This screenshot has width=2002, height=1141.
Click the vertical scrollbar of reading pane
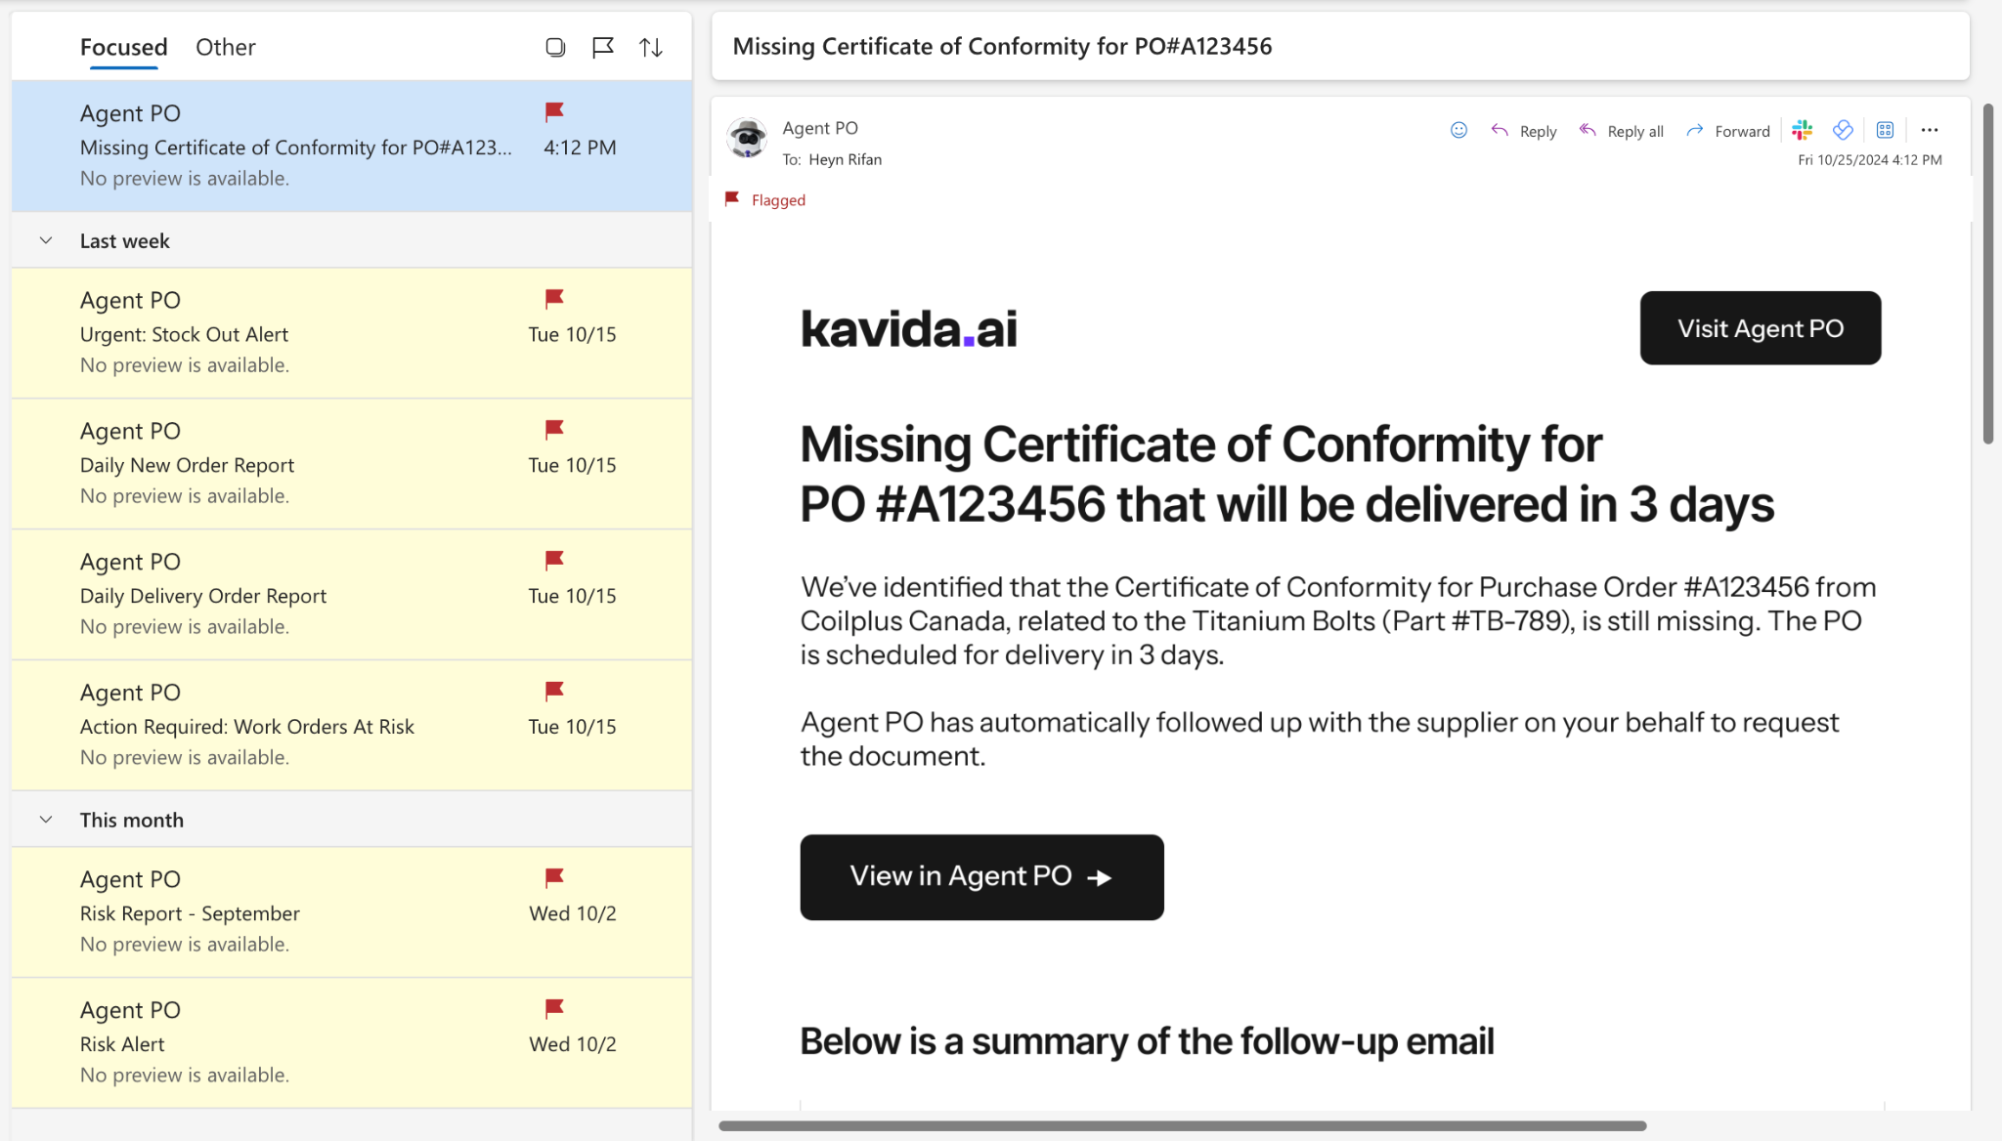pyautogui.click(x=1987, y=274)
